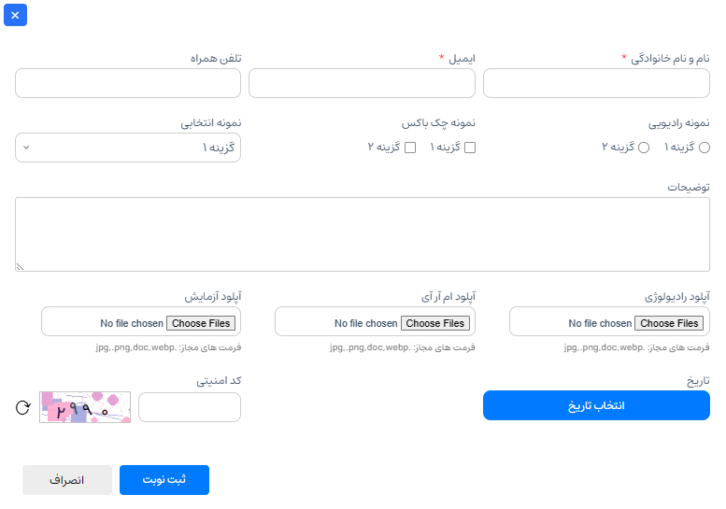Focus the ایمیل input field
This screenshot has height=509, width=726.
(x=363, y=83)
